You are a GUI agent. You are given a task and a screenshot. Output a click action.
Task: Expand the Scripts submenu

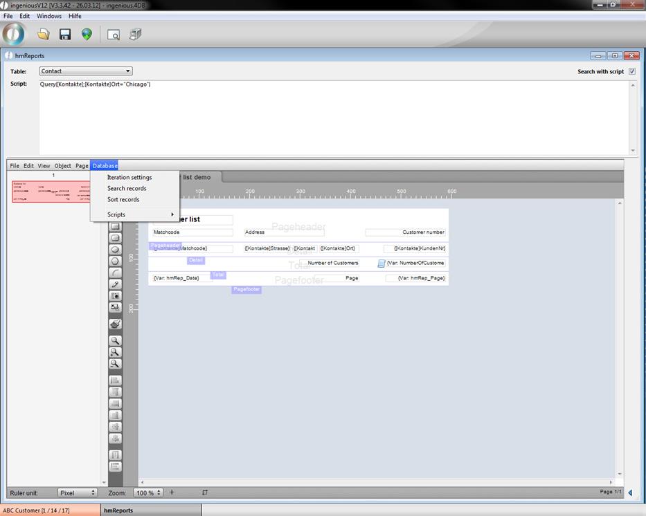point(134,214)
